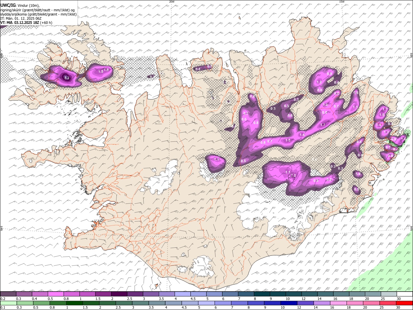Select the purple 1.5 swatch in upper legend
Viewport: 413px width, 310px height.
[103, 294]
